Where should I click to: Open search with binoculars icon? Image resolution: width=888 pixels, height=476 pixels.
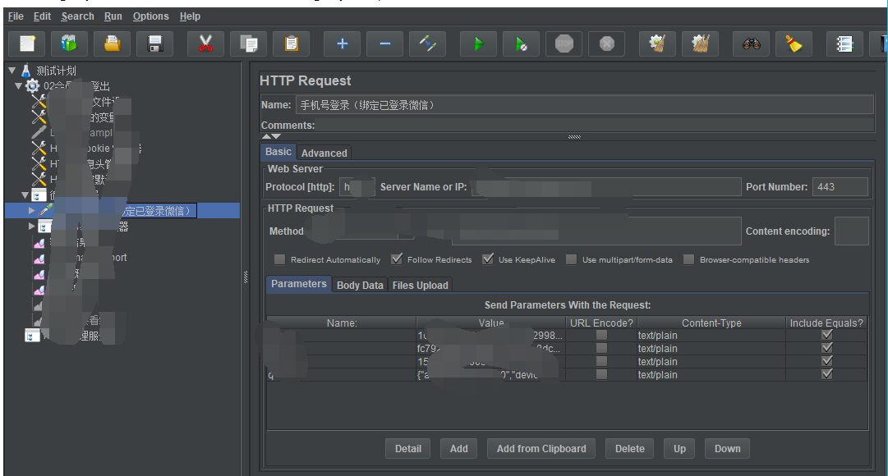click(x=751, y=43)
